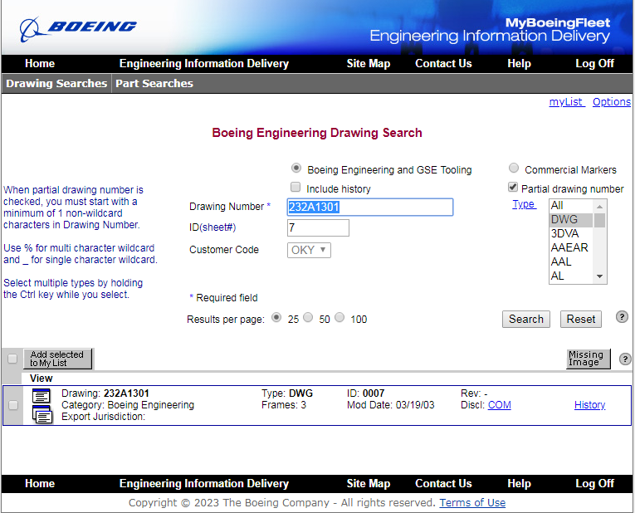Open the Customer Code OKY dropdown
The width and height of the screenshot is (635, 513).
(309, 250)
